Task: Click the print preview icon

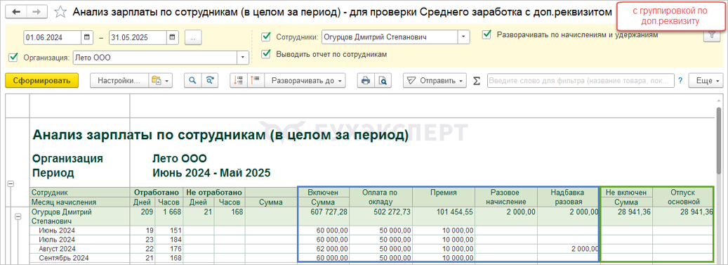Action: (383, 80)
